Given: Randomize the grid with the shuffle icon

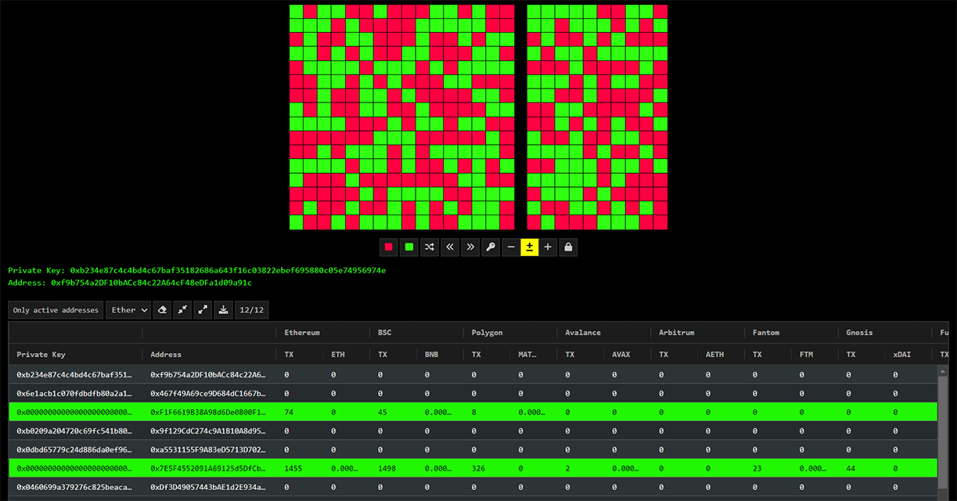Looking at the screenshot, I should (429, 247).
